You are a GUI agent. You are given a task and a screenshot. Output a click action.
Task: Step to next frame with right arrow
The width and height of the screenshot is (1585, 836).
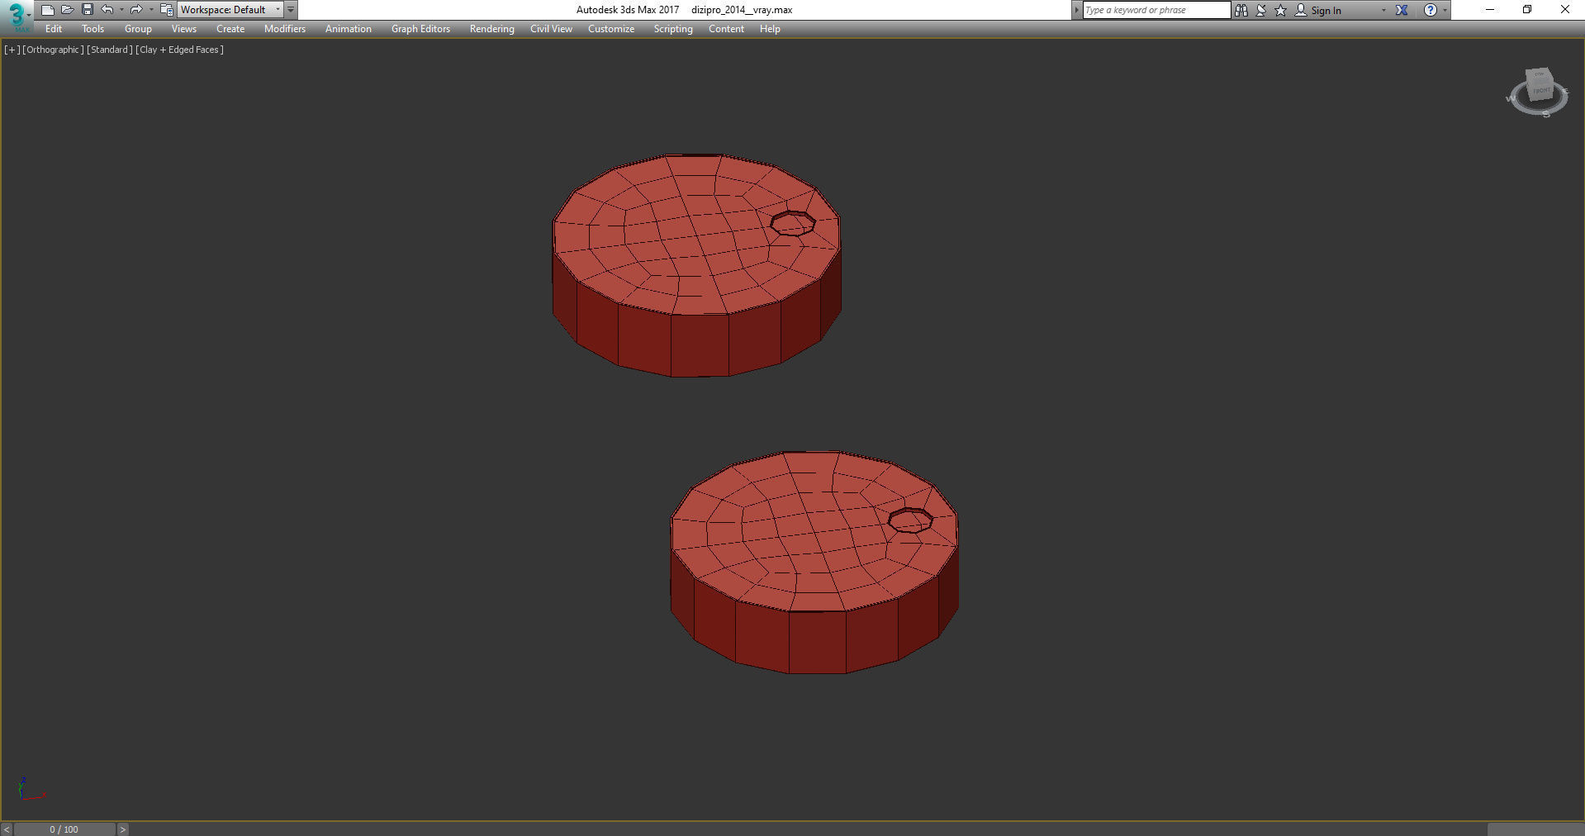click(x=123, y=829)
